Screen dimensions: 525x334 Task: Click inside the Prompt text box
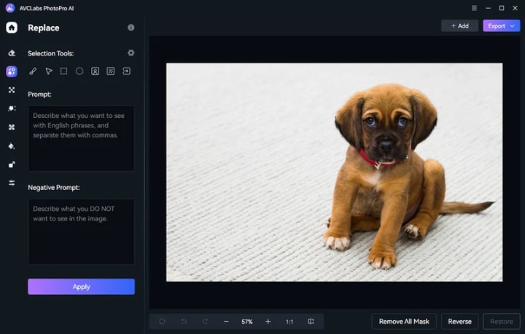(x=81, y=138)
